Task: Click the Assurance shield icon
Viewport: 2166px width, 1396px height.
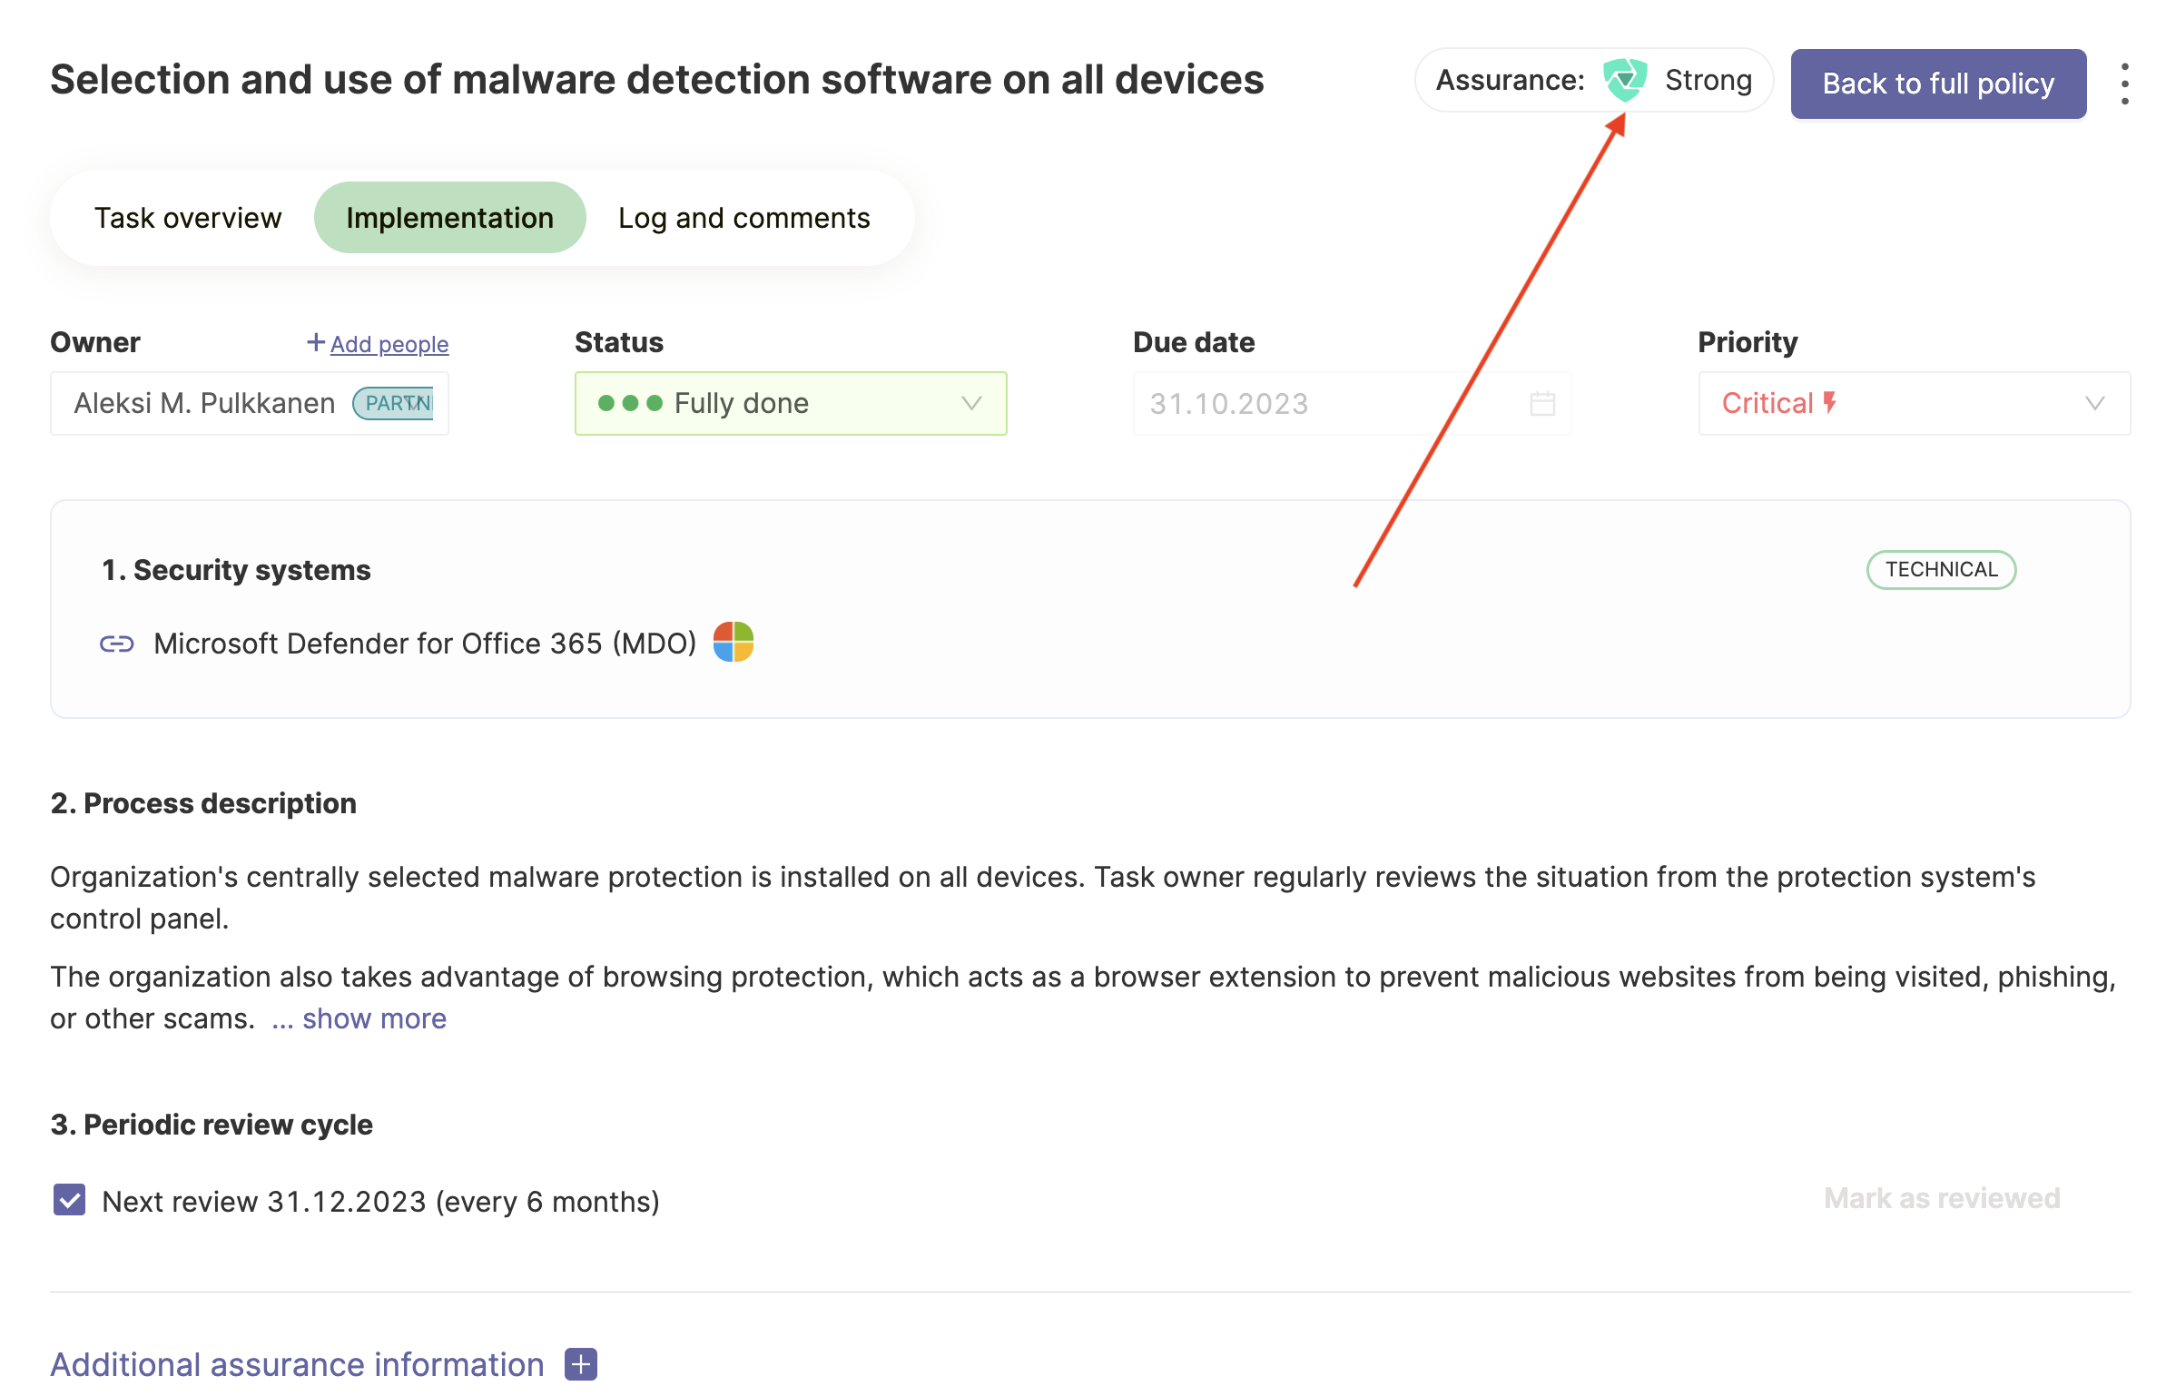Action: pyautogui.click(x=1624, y=80)
